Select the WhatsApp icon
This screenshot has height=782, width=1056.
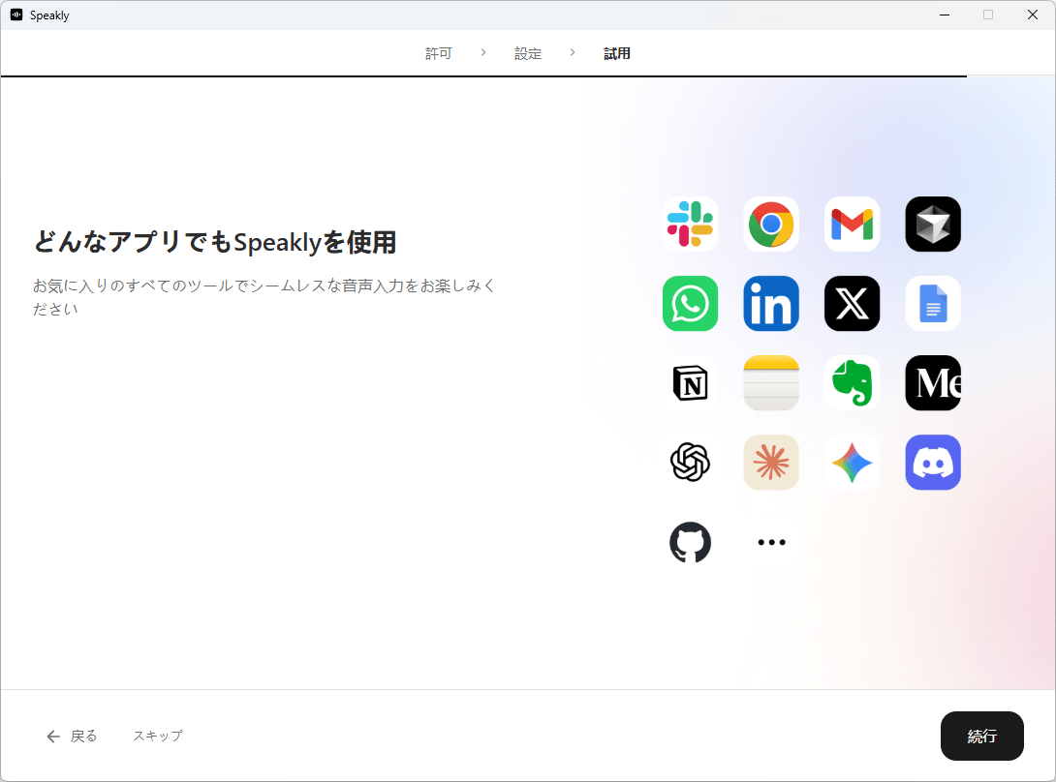(690, 304)
